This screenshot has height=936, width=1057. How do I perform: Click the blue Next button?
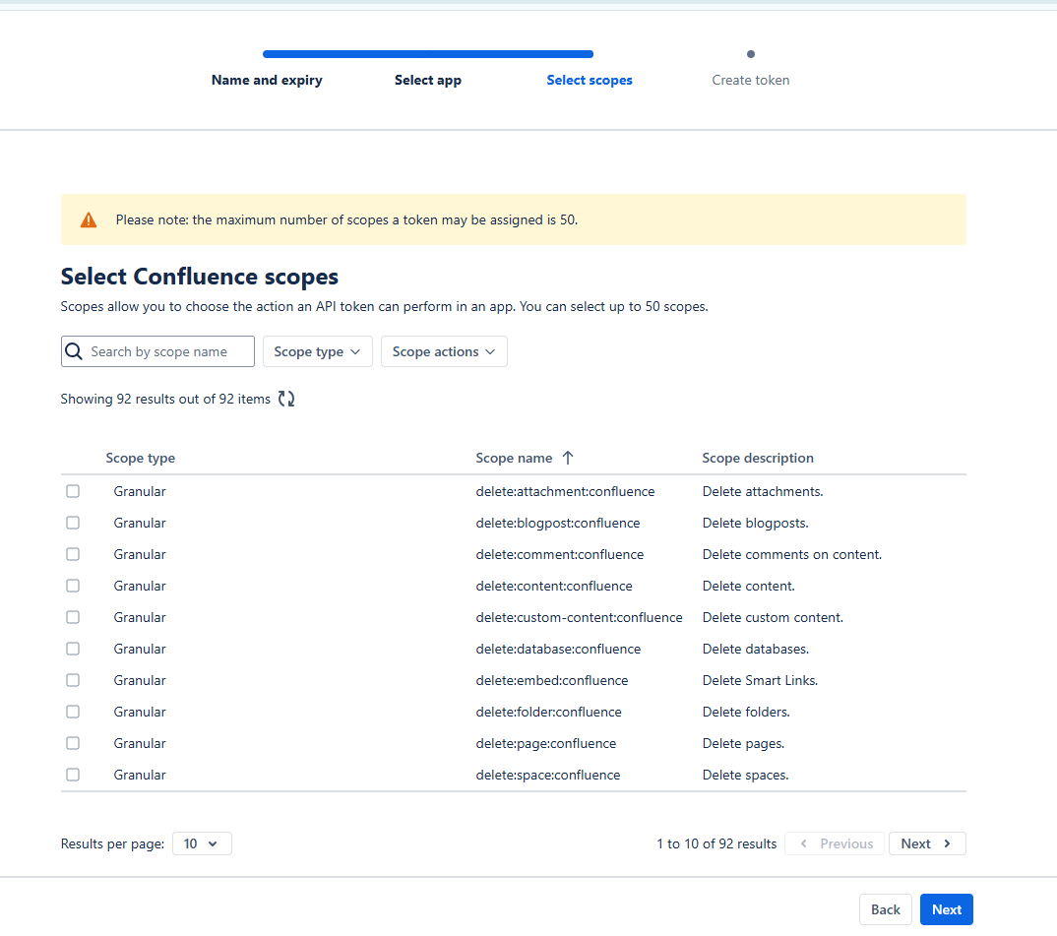pyautogui.click(x=947, y=909)
